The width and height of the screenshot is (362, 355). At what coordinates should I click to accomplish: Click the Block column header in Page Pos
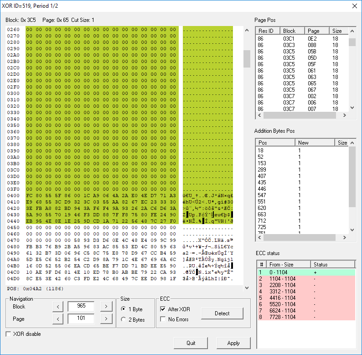pos(292,31)
